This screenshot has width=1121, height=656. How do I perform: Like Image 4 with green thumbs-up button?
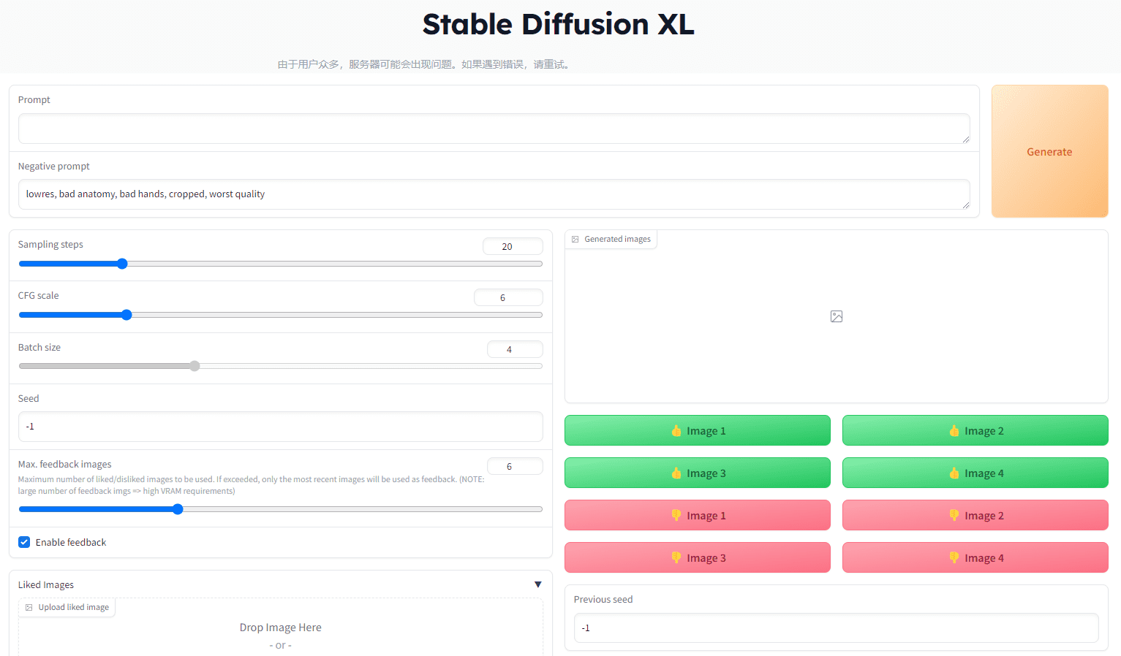pos(975,473)
